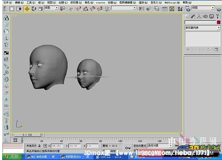Image resolution: width=222 pixels, height=160 pixels.
Task: Activate the Select and Scale tool
Action: pos(40,9)
